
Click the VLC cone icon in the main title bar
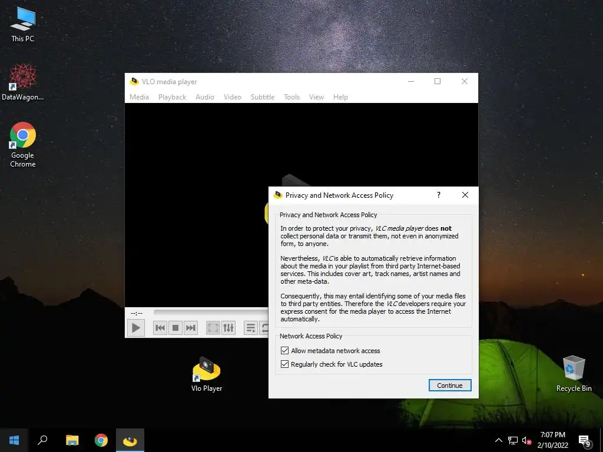134,81
